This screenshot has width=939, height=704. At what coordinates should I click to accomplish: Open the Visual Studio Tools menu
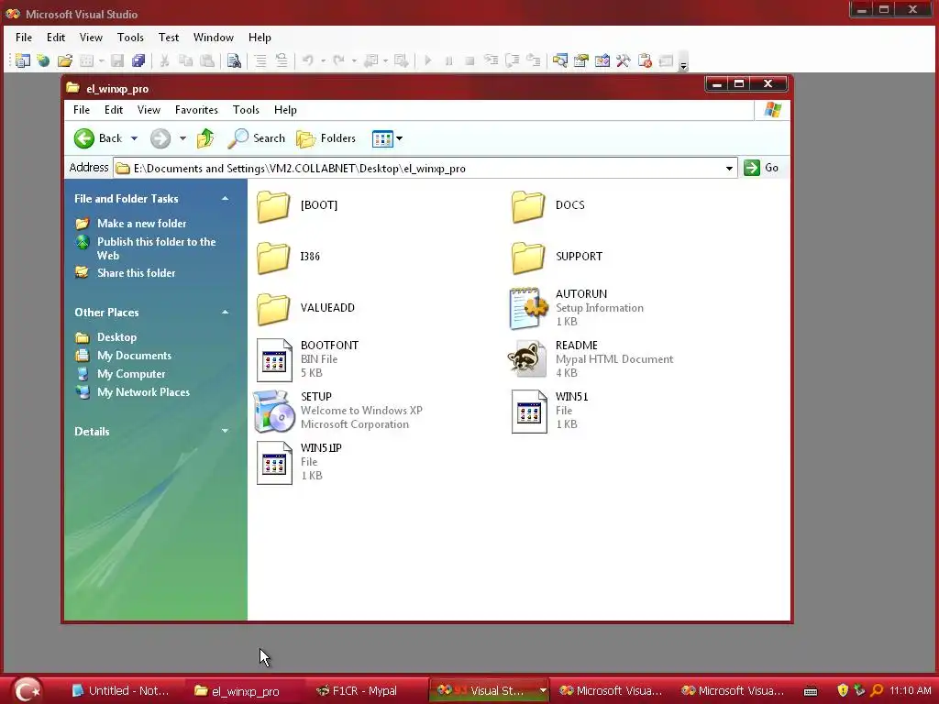[x=130, y=37]
